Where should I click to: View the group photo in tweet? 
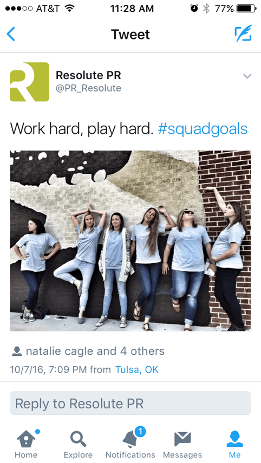click(x=130, y=240)
